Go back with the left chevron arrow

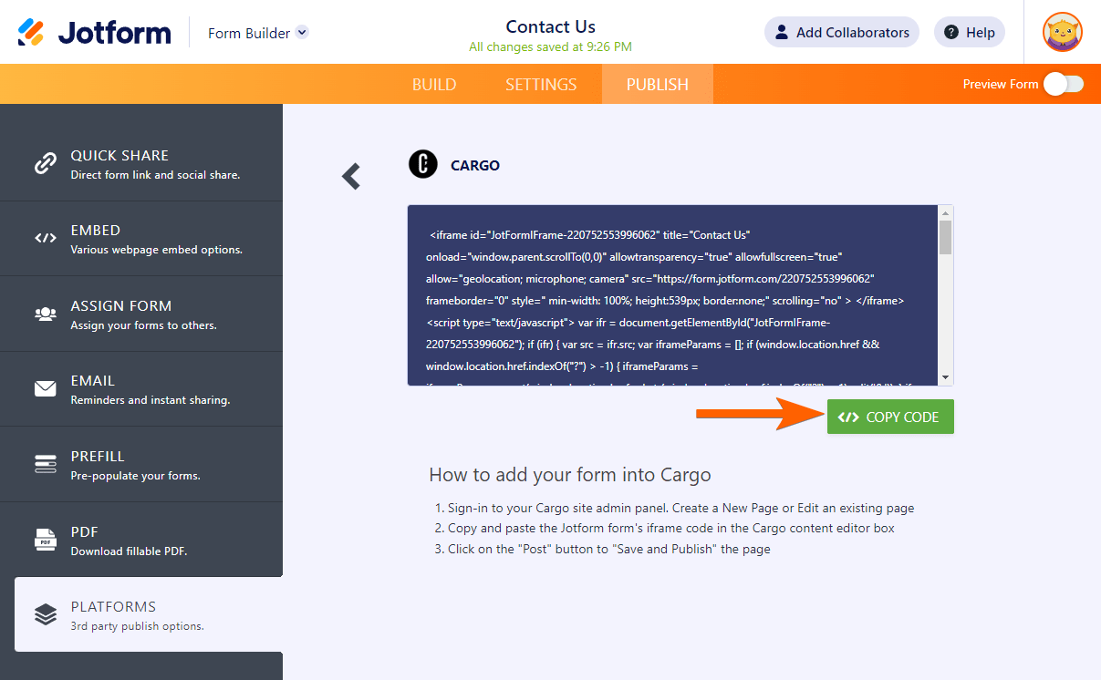click(351, 176)
